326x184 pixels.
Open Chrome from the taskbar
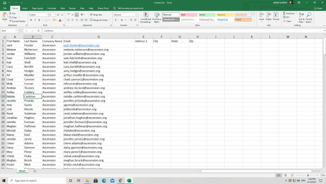click(121, 181)
